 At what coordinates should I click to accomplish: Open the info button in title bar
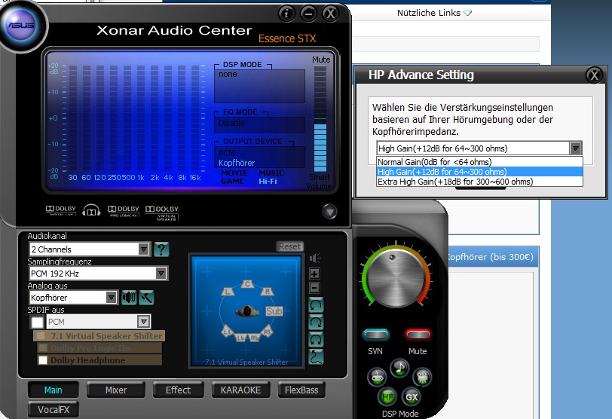pos(286,14)
